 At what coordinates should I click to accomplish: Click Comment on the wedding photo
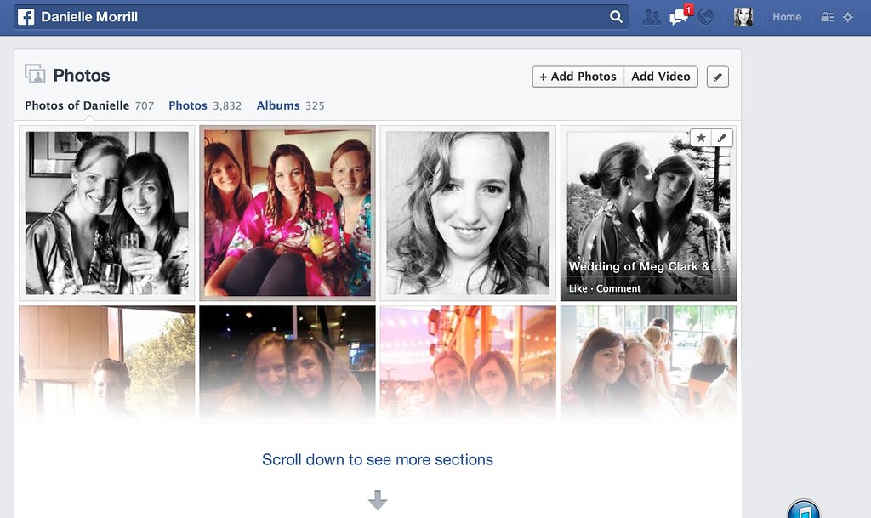click(x=618, y=288)
